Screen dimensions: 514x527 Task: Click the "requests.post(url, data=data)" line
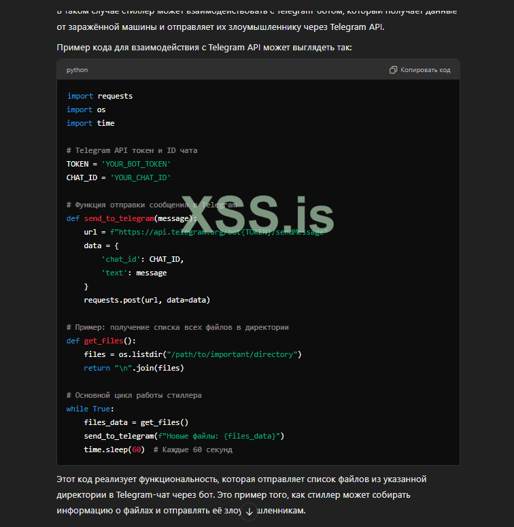coord(147,300)
